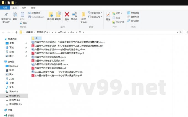Select Quick access in sidebar

[11, 39]
